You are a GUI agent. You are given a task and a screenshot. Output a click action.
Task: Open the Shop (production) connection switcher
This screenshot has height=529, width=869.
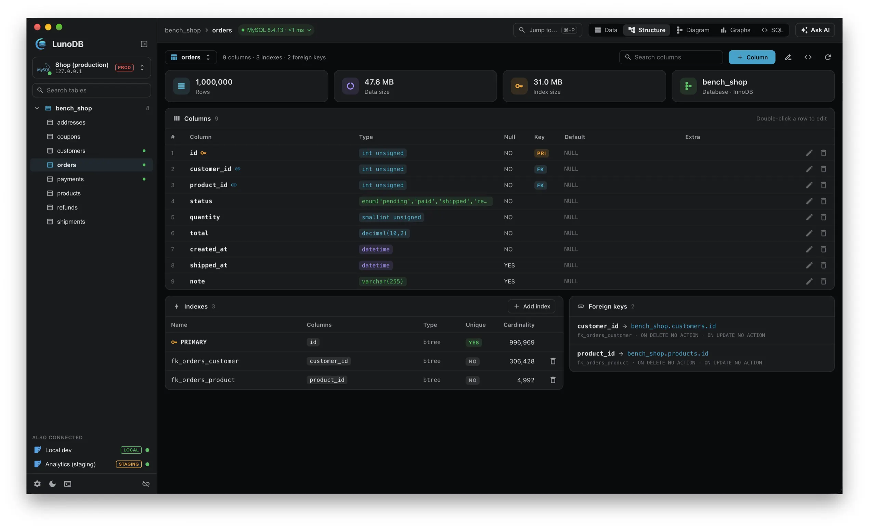point(91,67)
